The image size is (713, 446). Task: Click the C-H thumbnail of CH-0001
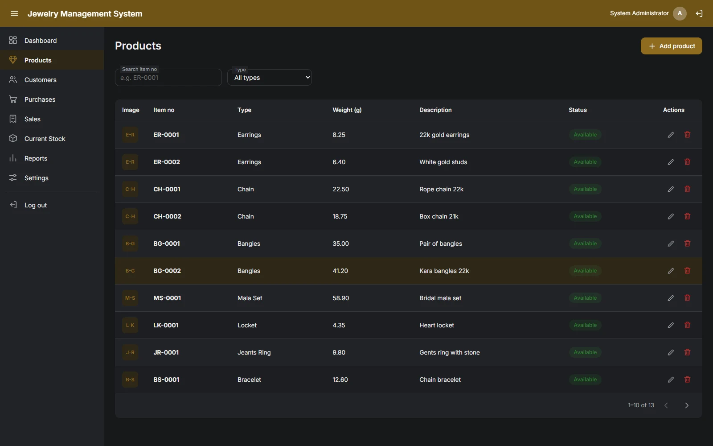130,189
